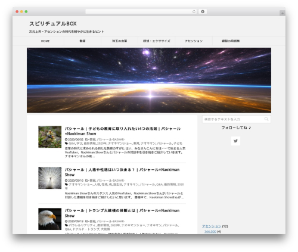This screenshot has width=298, height=252.
Task: Click the 144,000 subcategory link
Action: tap(210, 232)
